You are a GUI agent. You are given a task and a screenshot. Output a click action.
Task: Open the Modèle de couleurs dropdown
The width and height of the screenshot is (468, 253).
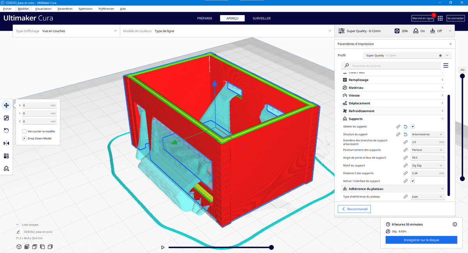point(227,31)
